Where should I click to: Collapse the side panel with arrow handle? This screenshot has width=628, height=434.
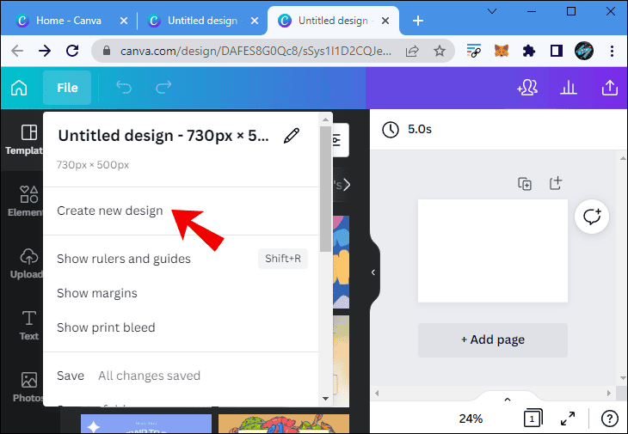373,272
